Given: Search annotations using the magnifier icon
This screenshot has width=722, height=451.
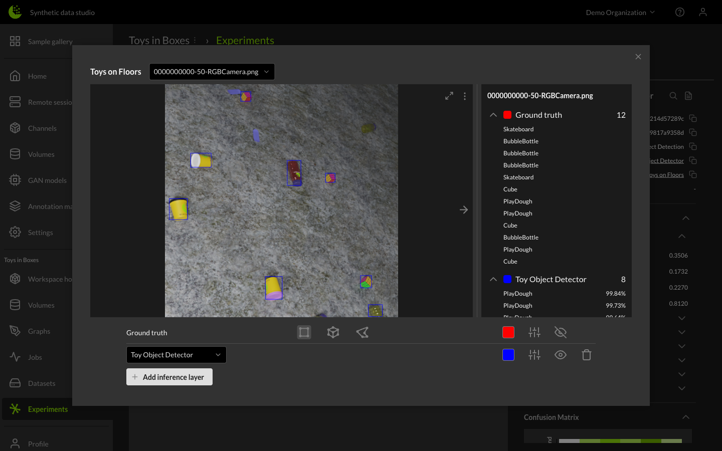Looking at the screenshot, I should tap(673, 96).
